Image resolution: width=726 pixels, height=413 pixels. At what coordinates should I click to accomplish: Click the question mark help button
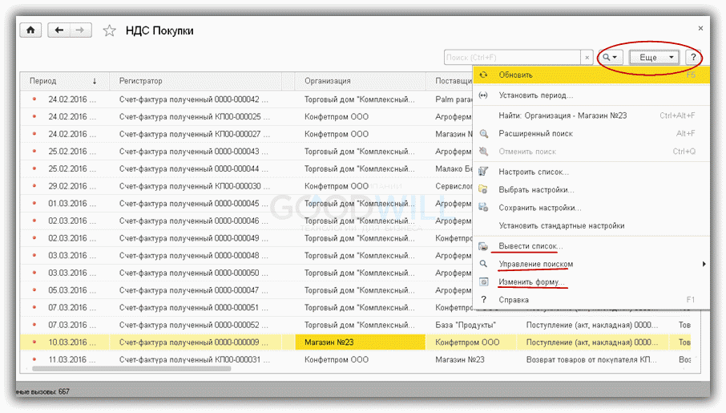pyautogui.click(x=692, y=58)
